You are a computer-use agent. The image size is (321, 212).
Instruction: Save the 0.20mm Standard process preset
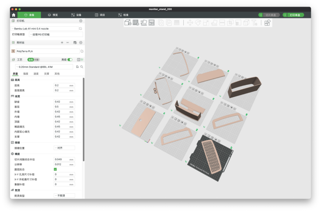(77, 67)
